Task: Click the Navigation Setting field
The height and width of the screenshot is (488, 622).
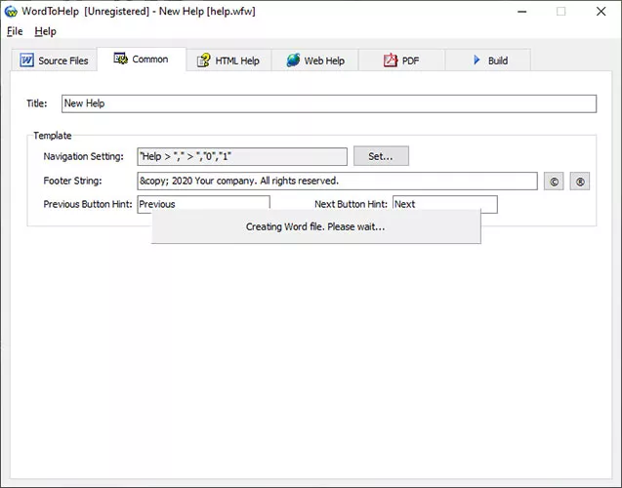Action: [x=242, y=156]
